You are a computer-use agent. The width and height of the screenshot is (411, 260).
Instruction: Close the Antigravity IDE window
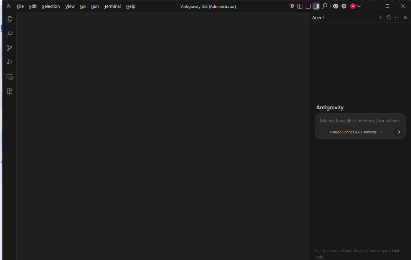(403, 6)
